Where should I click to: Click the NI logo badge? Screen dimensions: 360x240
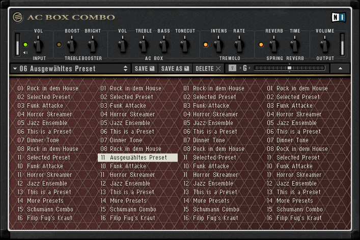click(x=339, y=17)
